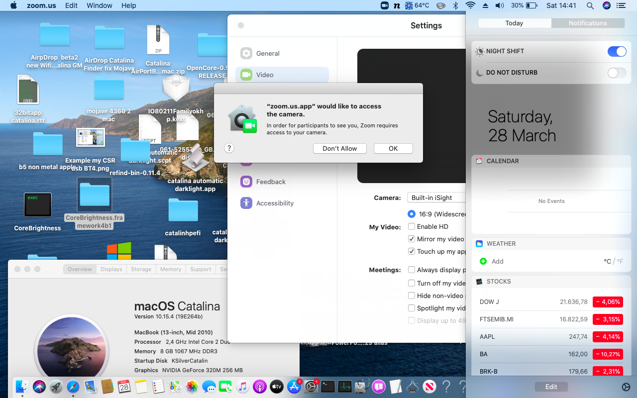Viewport: 637px width, 398px height.
Task: Open Music app in dock
Action: (x=242, y=387)
